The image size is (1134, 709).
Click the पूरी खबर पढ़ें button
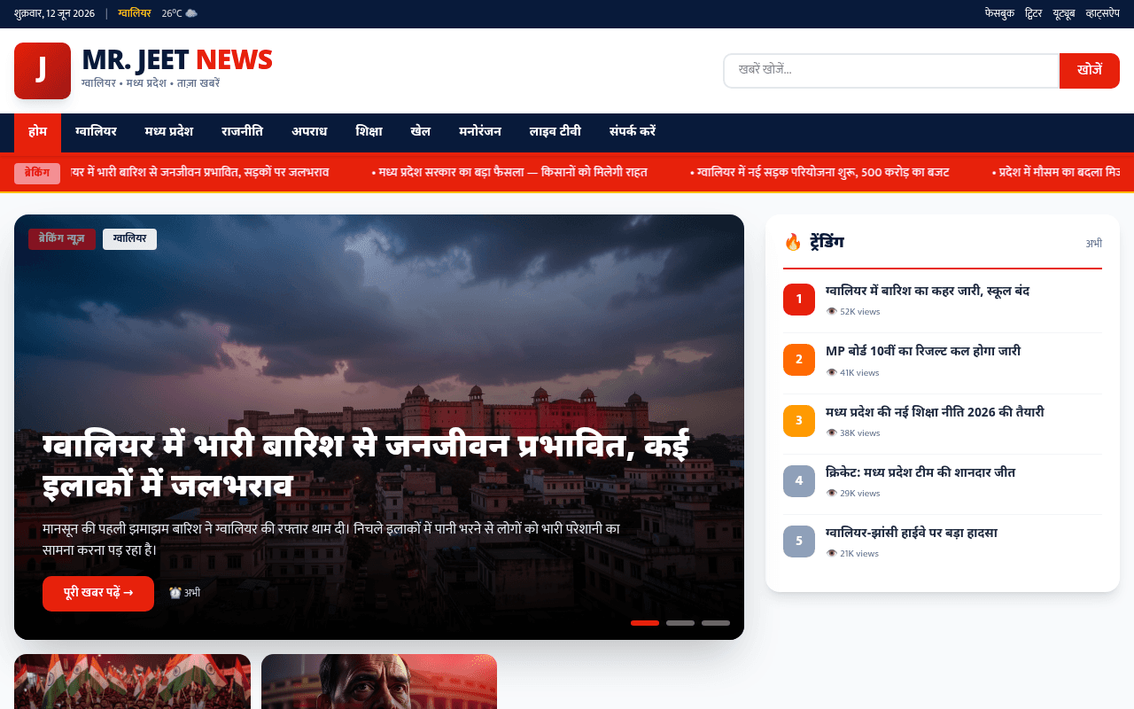point(98,594)
